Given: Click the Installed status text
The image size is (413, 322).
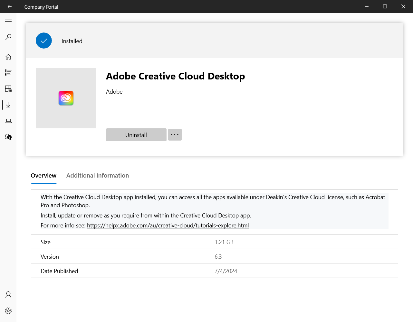Looking at the screenshot, I should pyautogui.click(x=72, y=41).
